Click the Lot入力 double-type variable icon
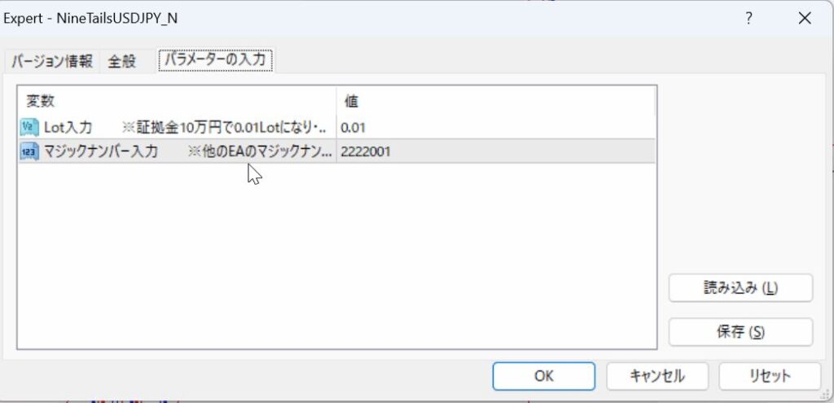Screen dimensions: 834x403 tap(29, 128)
